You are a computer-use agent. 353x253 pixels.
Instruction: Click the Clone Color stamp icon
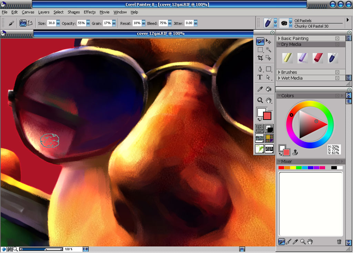coord(295,152)
